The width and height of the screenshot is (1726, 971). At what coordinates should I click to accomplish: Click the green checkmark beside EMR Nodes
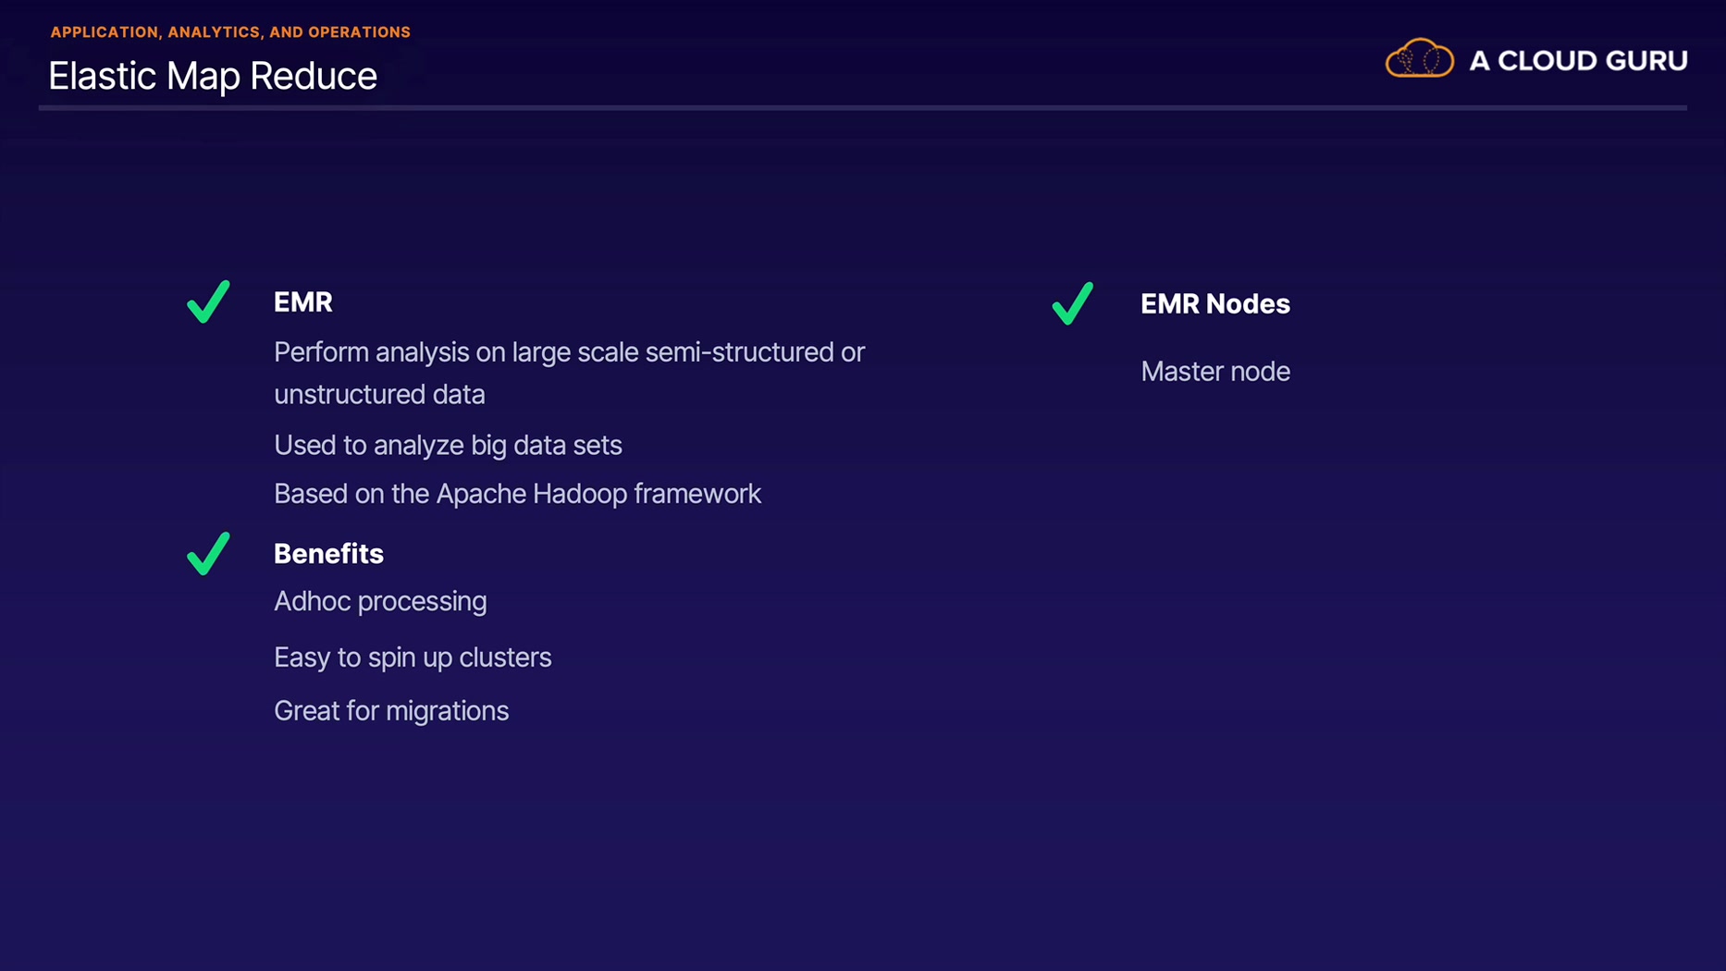(x=1073, y=303)
